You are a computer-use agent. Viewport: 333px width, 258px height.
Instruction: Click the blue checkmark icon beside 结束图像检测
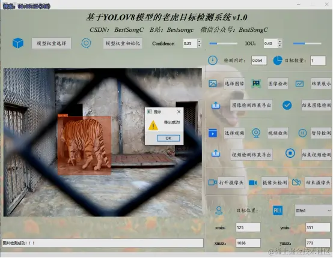[287, 105]
